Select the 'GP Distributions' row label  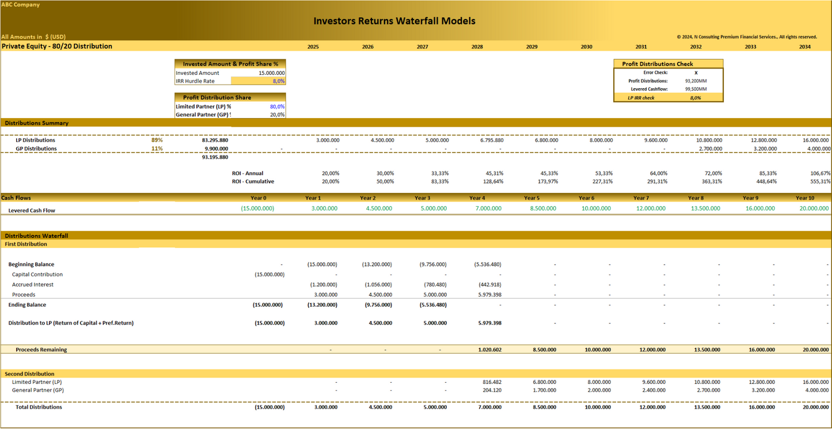(x=36, y=149)
